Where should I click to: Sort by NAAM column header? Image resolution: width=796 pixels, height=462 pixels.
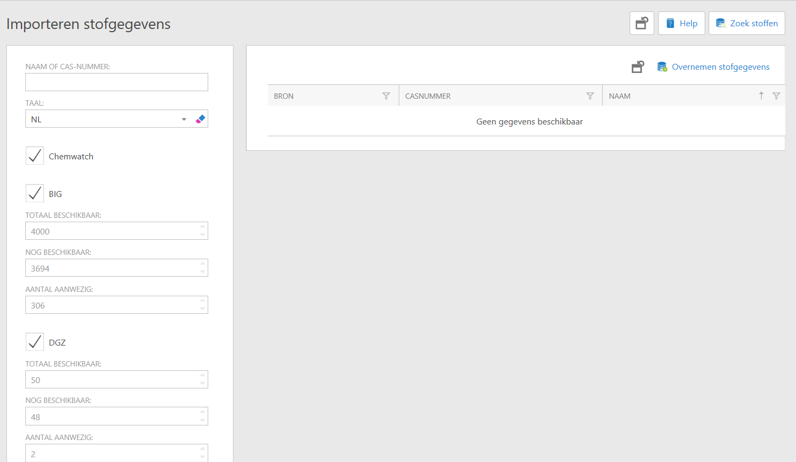tap(619, 96)
